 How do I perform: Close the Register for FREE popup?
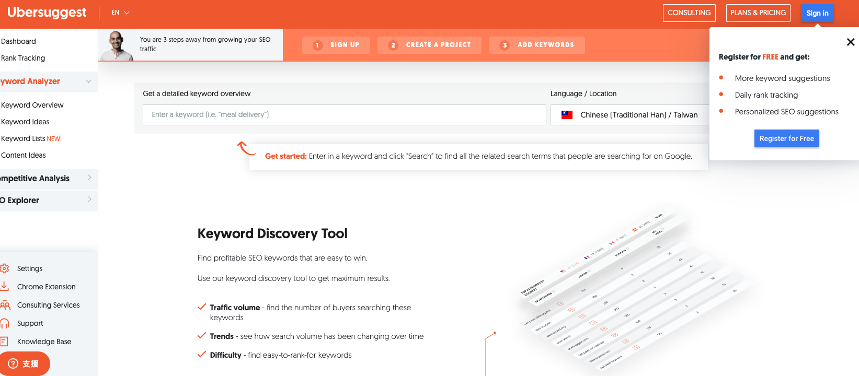coord(851,42)
